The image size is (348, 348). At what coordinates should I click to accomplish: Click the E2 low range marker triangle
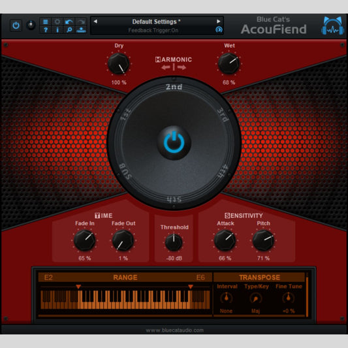78,287
